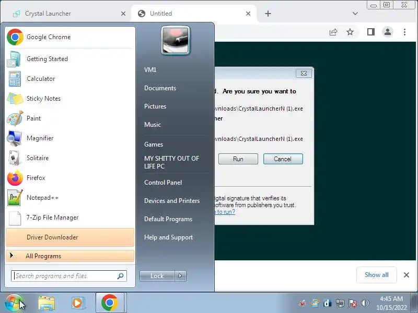Select Driver Downloader in Start menu

coord(70,237)
